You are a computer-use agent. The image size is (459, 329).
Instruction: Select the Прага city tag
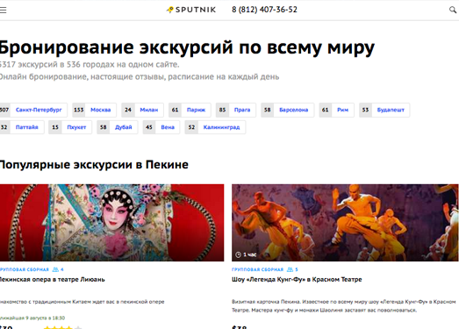pos(236,110)
